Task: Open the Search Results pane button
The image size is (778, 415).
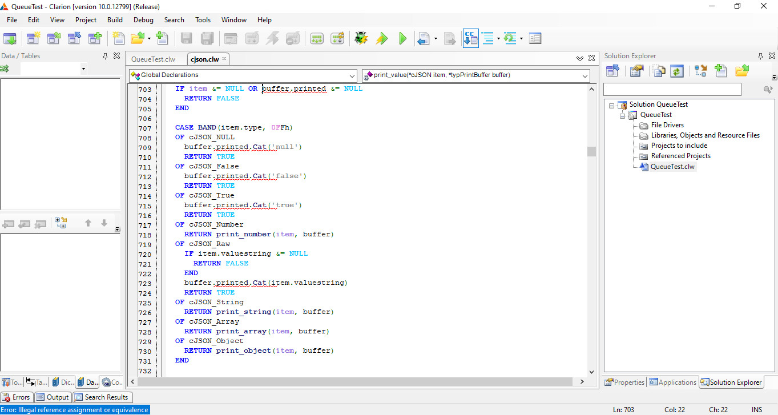Action: coord(102,397)
